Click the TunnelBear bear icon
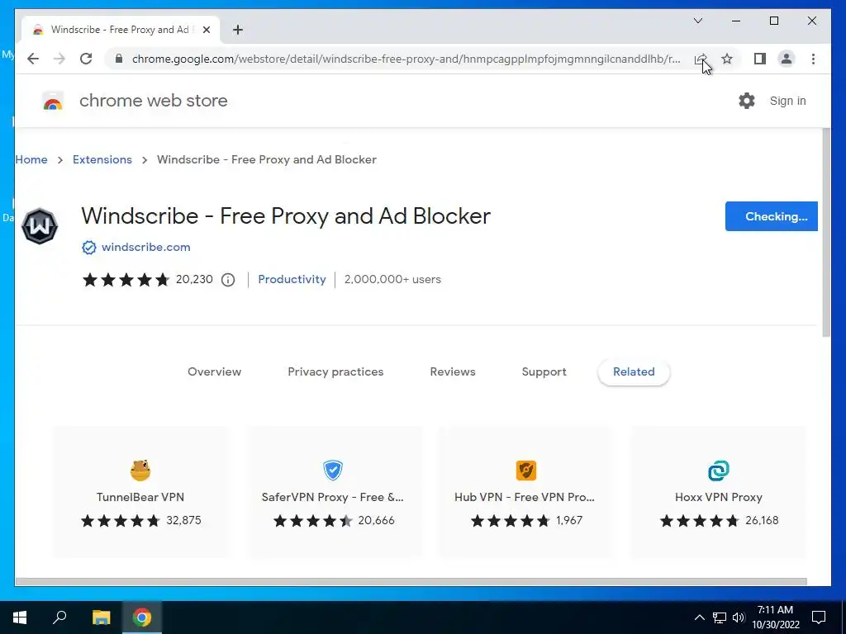 [140, 470]
